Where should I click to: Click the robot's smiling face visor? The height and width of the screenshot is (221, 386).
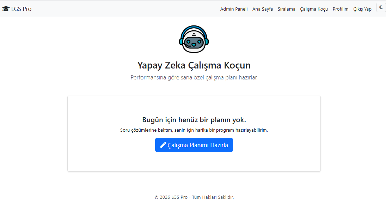click(x=194, y=43)
